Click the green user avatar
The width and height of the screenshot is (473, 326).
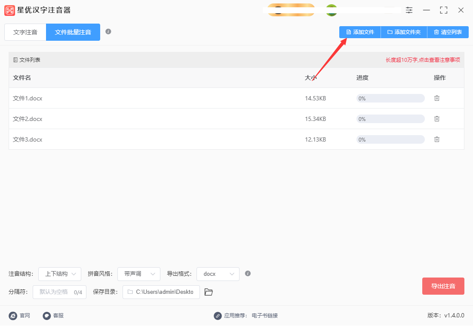point(332,10)
